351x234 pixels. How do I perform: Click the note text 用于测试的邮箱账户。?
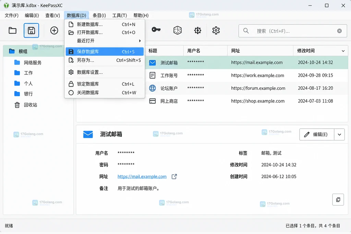coord(139,188)
